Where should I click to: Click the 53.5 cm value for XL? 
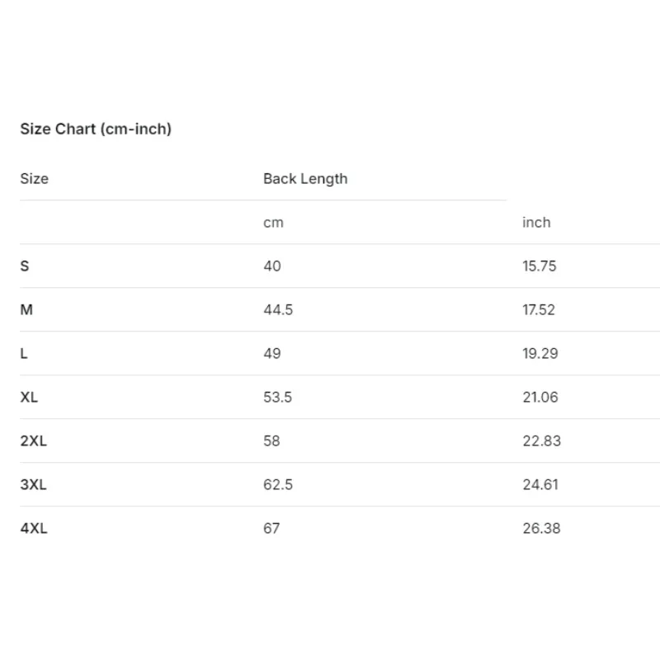[x=277, y=397]
